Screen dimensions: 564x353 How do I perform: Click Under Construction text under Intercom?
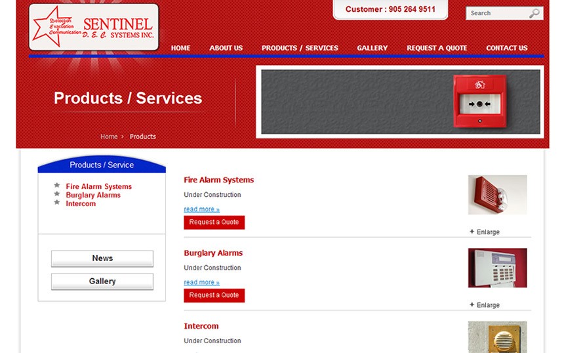coord(212,341)
